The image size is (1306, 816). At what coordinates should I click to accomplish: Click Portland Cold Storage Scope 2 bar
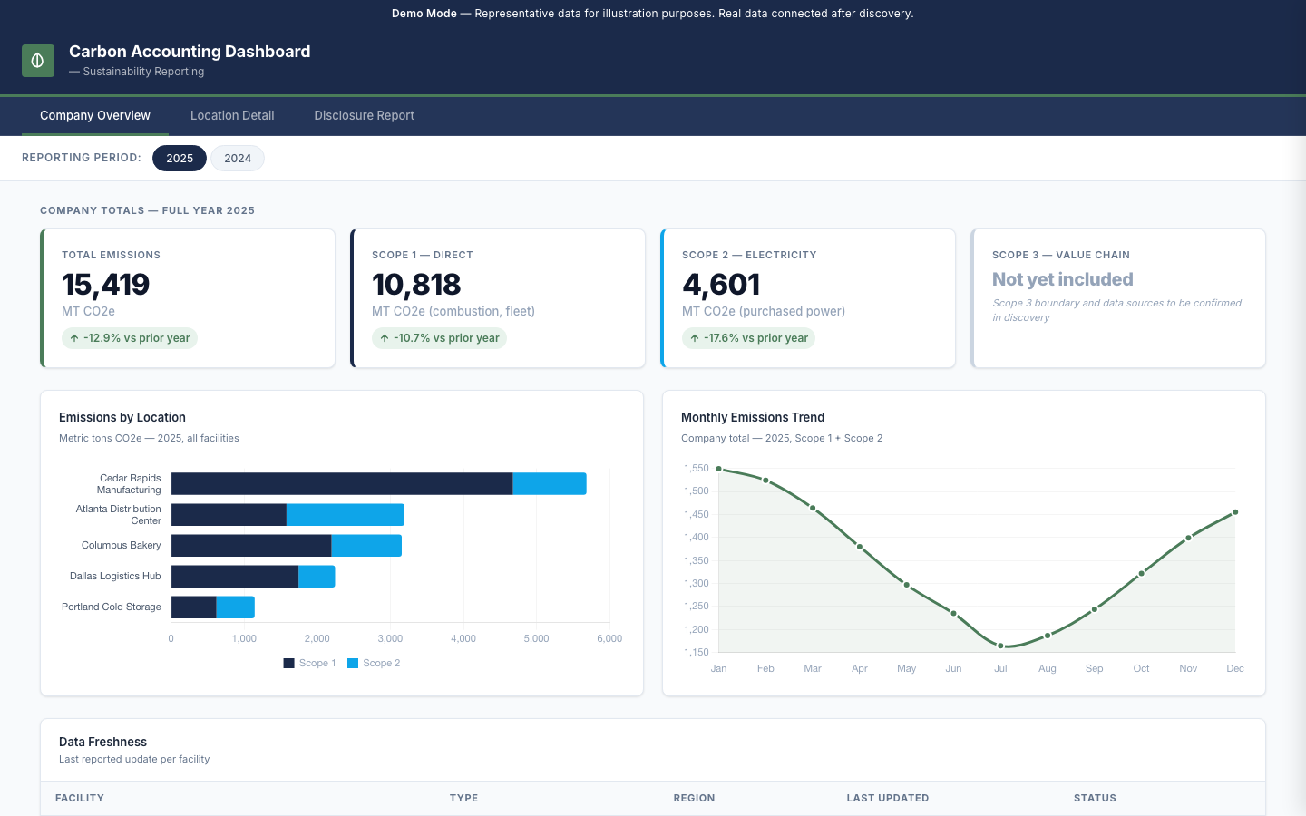pyautogui.click(x=236, y=607)
